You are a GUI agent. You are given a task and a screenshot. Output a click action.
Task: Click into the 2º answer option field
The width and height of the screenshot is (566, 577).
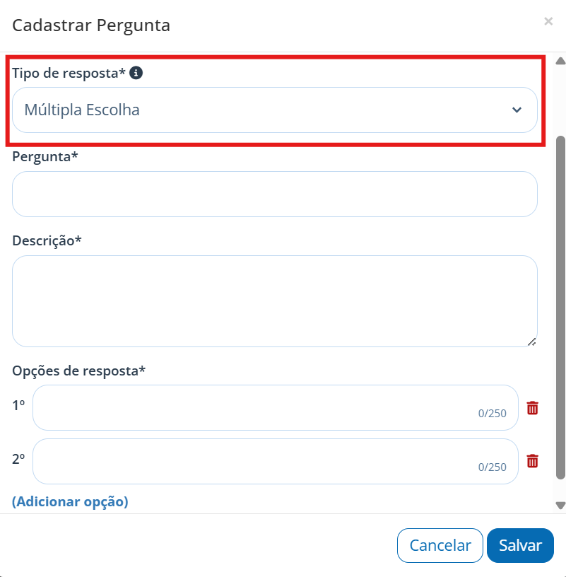276,461
